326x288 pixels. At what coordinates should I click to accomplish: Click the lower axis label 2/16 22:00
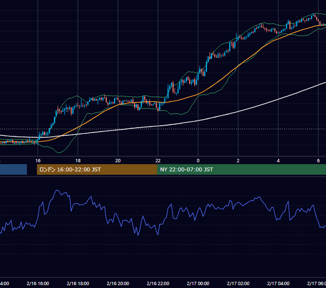(x=158, y=283)
